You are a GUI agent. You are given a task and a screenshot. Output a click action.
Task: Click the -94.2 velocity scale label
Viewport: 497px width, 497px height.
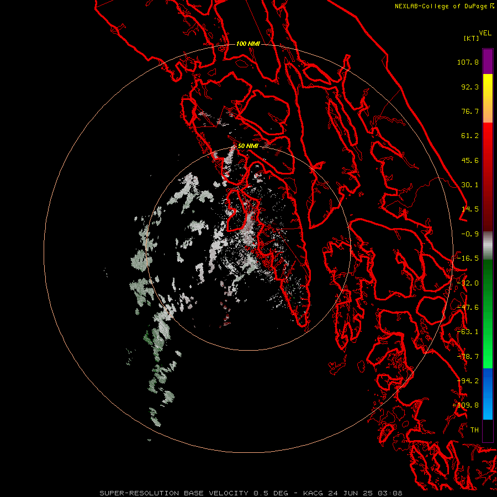pos(468,381)
